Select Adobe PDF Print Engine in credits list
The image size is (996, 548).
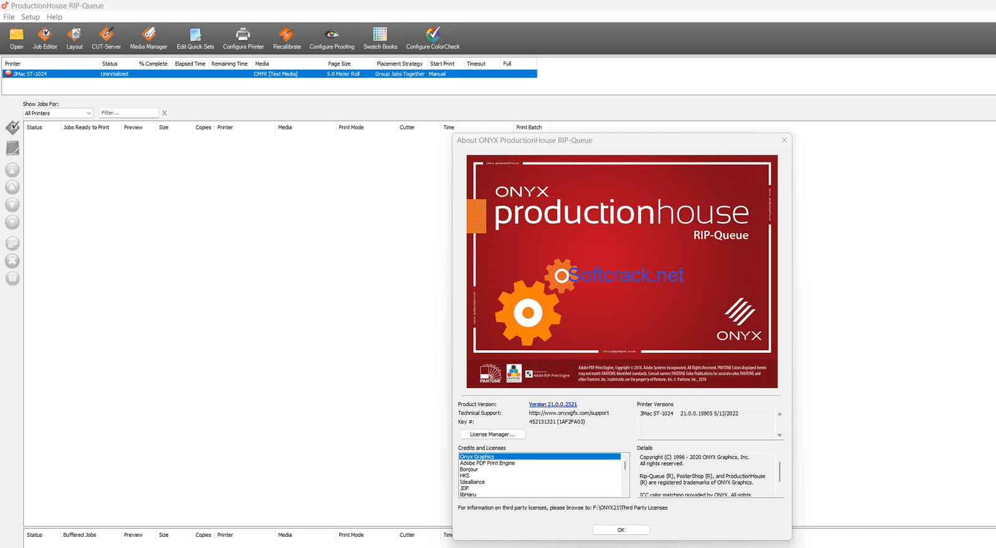click(x=487, y=463)
